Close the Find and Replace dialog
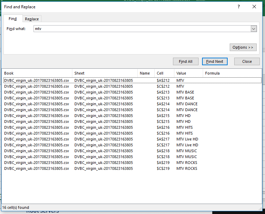The image size is (265, 214). point(254,7)
